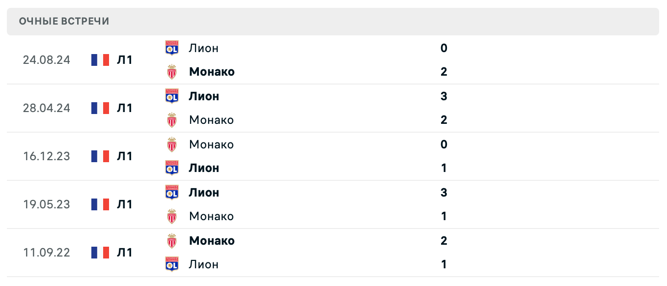Viewport: 667px width, 286px height.
Task: Open Монако team in 19.05.23 match
Action: click(211, 216)
